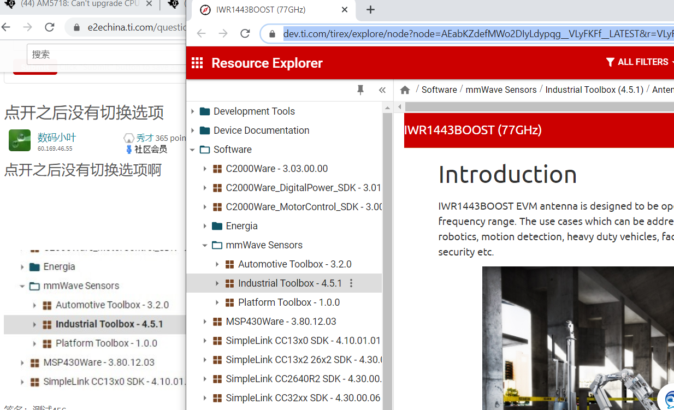Screen dimensions: 674x410
Task: Select MSP430Ware - 3.80.12.03 in front window
Action: pyautogui.click(x=281, y=322)
